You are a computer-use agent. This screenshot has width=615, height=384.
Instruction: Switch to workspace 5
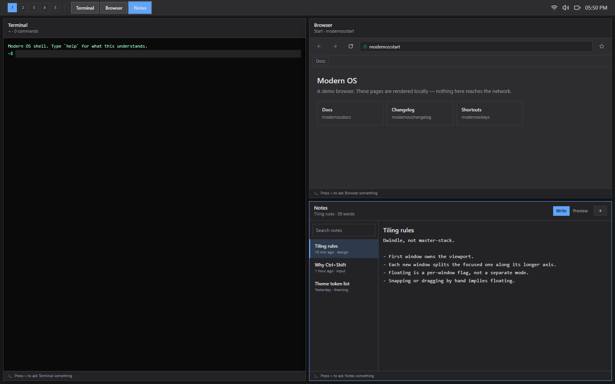click(x=55, y=8)
